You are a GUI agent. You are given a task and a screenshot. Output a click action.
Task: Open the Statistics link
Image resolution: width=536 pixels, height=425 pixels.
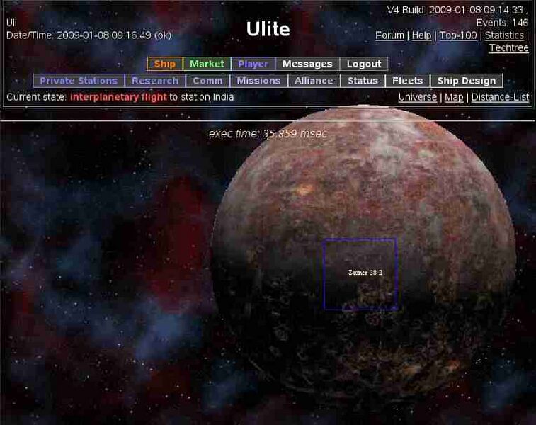coord(504,35)
